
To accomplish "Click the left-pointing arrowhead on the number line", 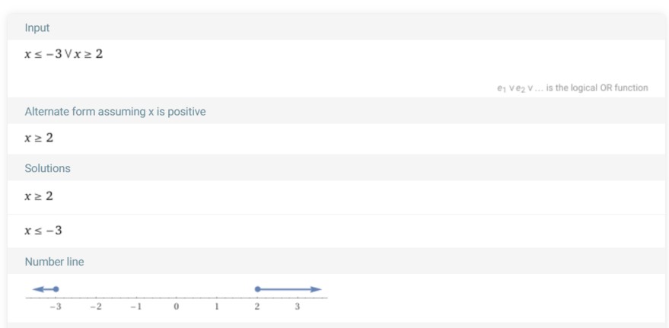I will pyautogui.click(x=38, y=289).
